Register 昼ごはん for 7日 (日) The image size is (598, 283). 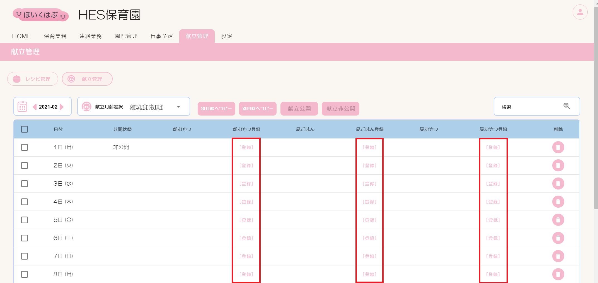[x=369, y=256]
